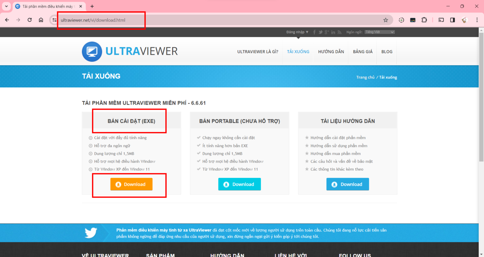Click the Cast media icon
The image size is (484, 257).
coord(441,20)
